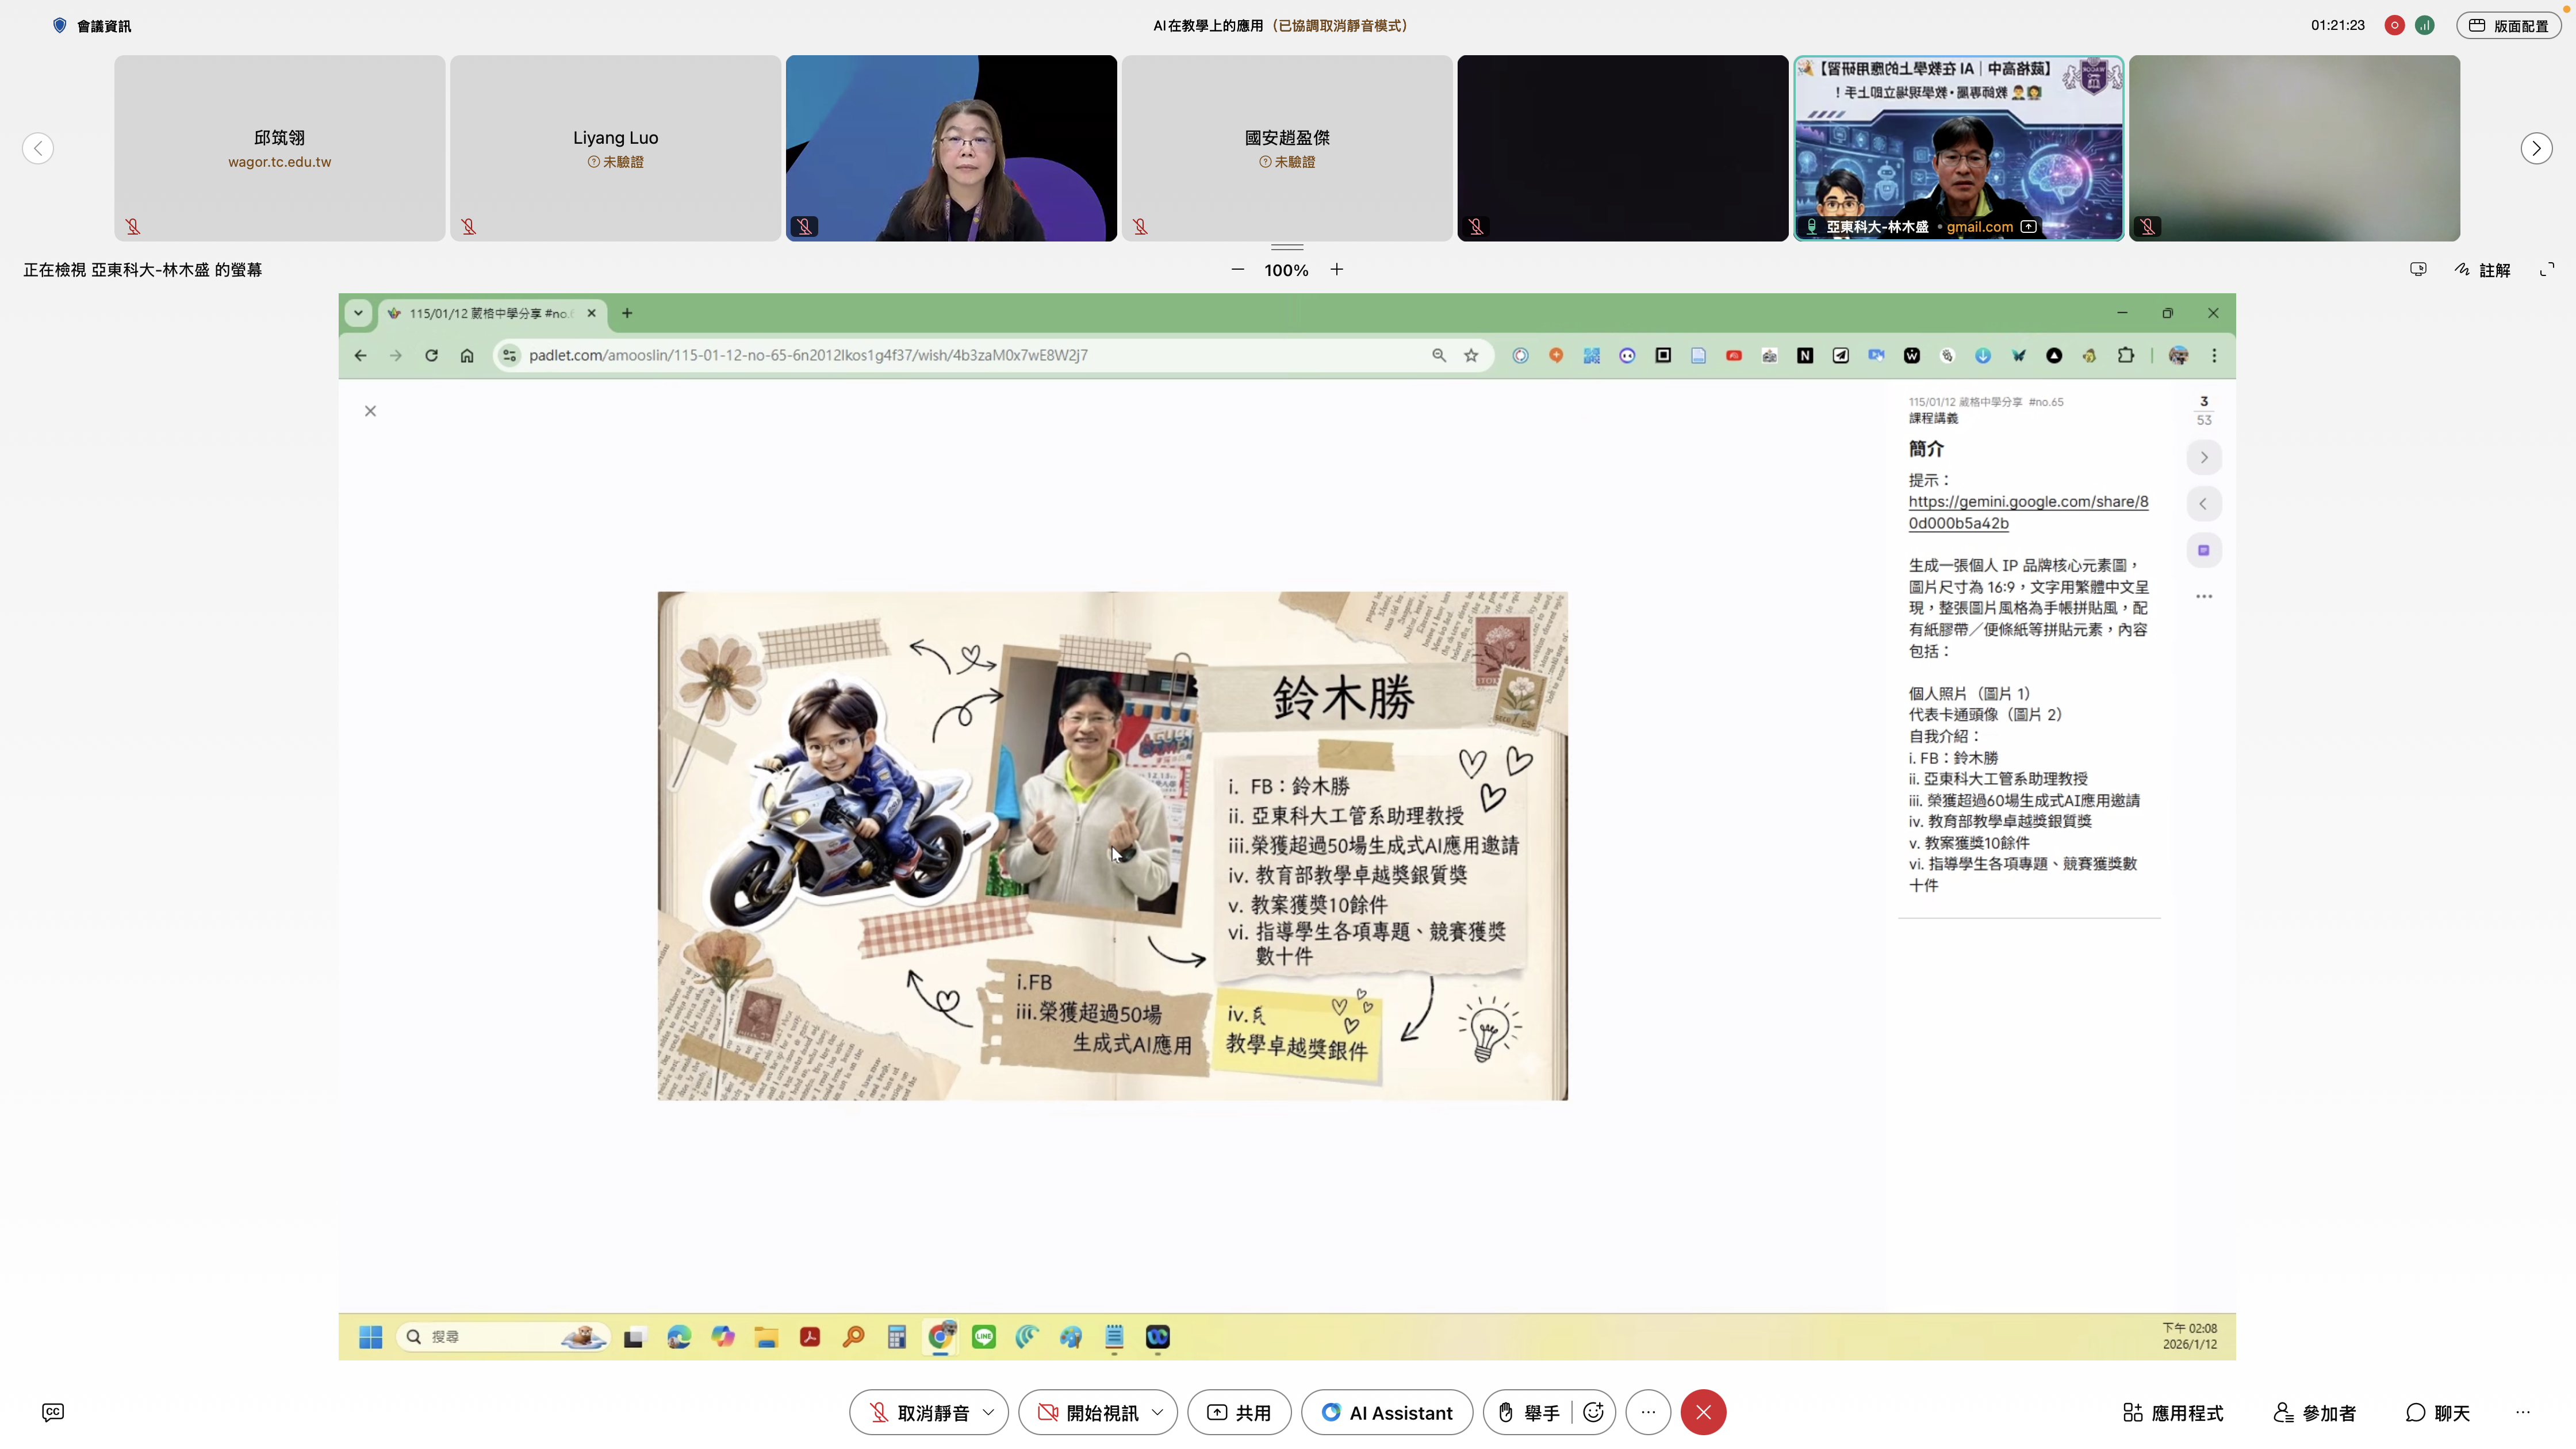Expand video options arrow beside 開始視訊

pos(1157,1412)
